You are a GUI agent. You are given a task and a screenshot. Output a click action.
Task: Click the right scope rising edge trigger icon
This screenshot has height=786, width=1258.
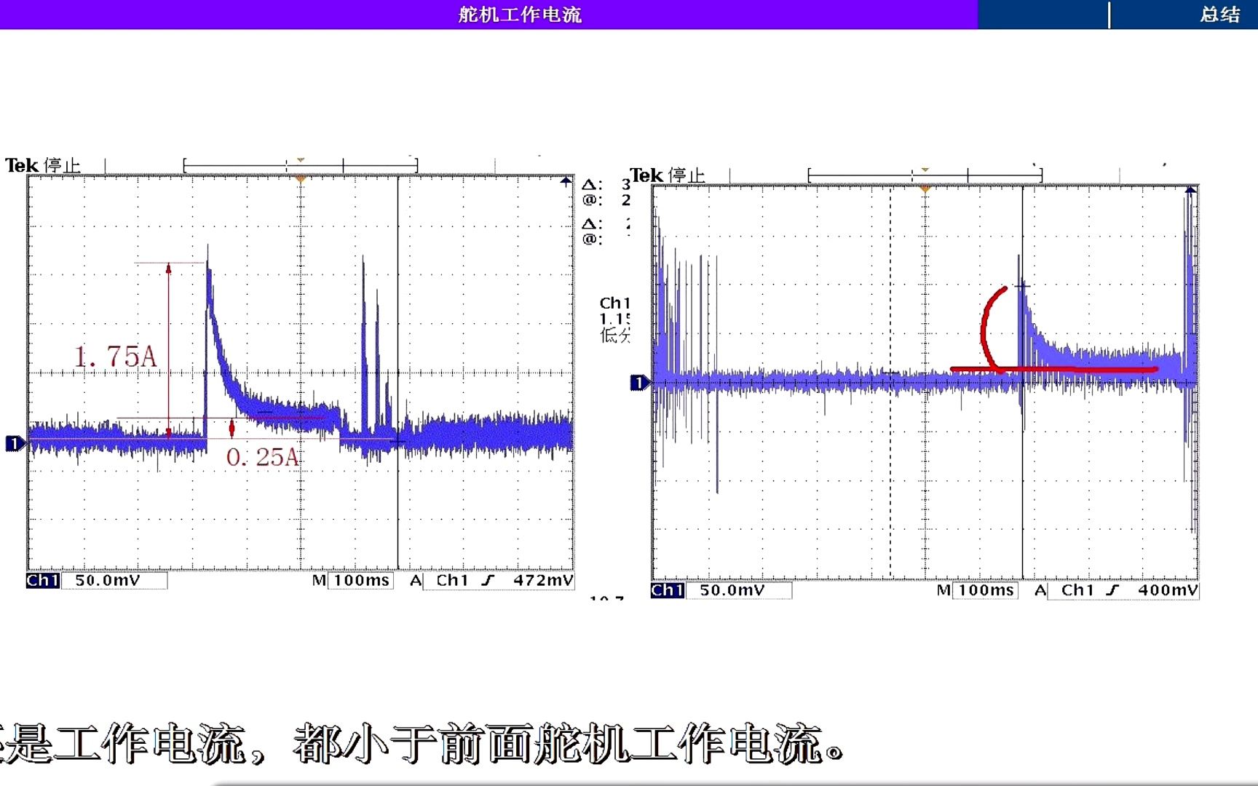click(1112, 590)
